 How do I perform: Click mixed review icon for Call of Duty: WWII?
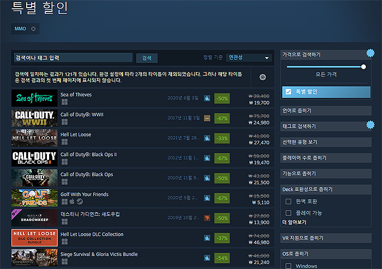pos(207,118)
